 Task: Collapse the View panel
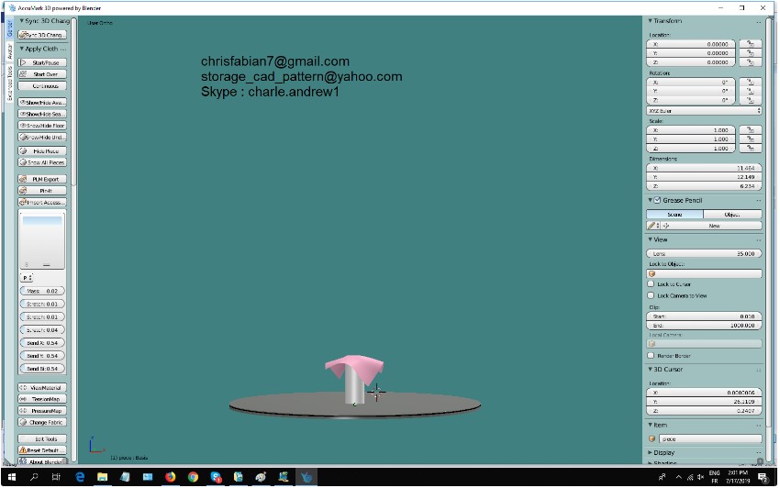pyautogui.click(x=651, y=239)
